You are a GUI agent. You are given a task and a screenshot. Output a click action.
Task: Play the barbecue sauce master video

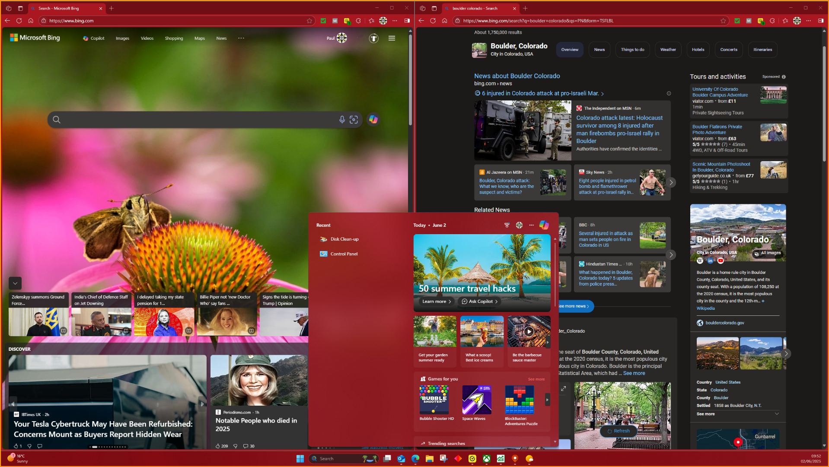[x=529, y=332]
